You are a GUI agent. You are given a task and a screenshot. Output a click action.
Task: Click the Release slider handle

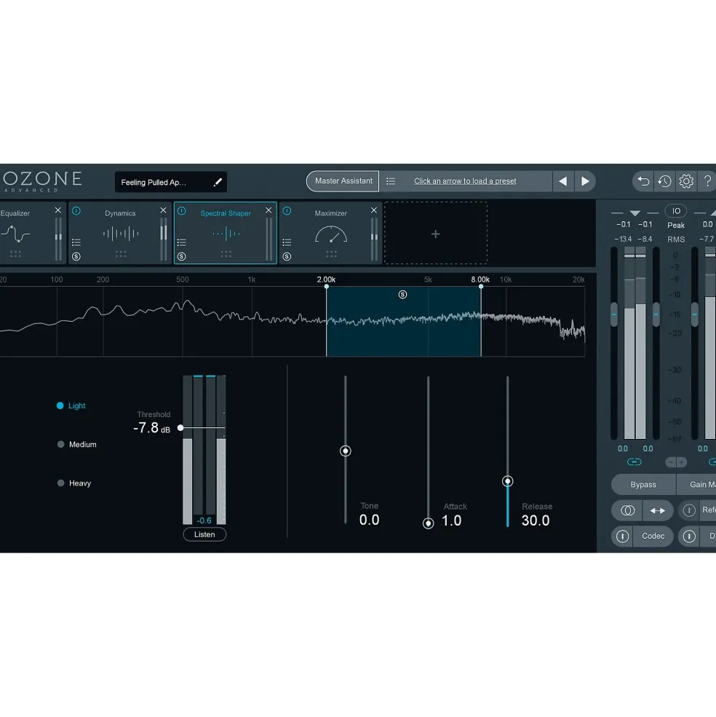click(507, 481)
